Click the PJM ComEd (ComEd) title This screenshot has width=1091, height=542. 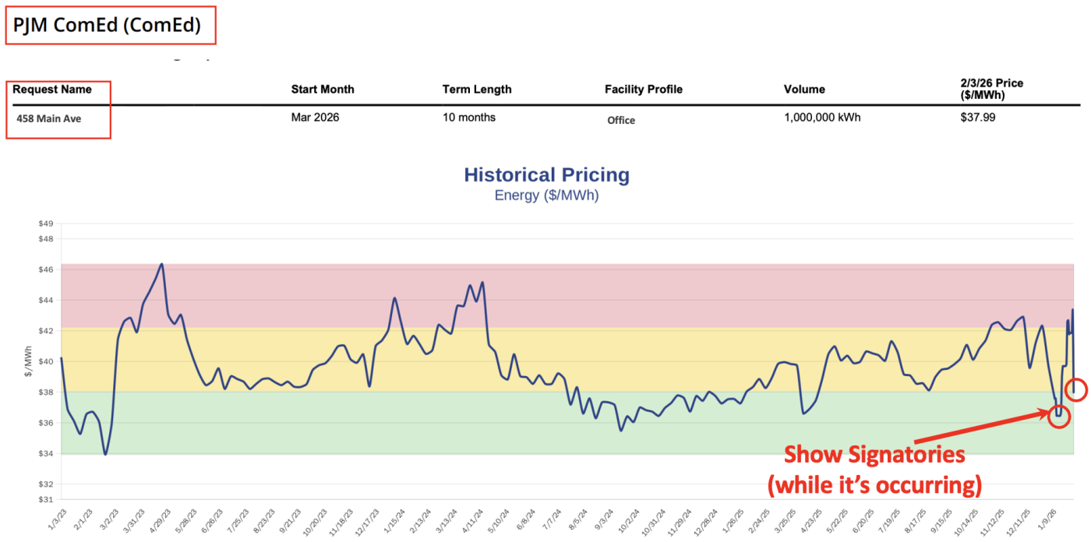107,26
